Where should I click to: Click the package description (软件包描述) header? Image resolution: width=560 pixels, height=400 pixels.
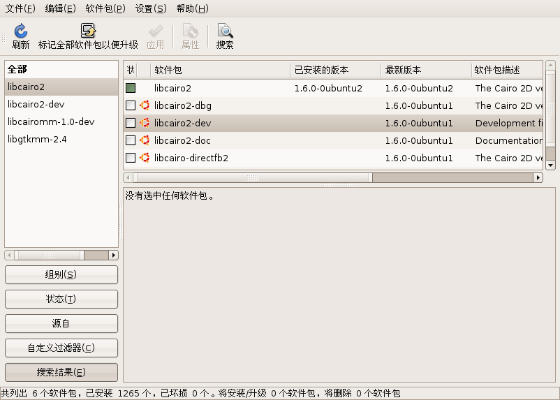[507, 70]
